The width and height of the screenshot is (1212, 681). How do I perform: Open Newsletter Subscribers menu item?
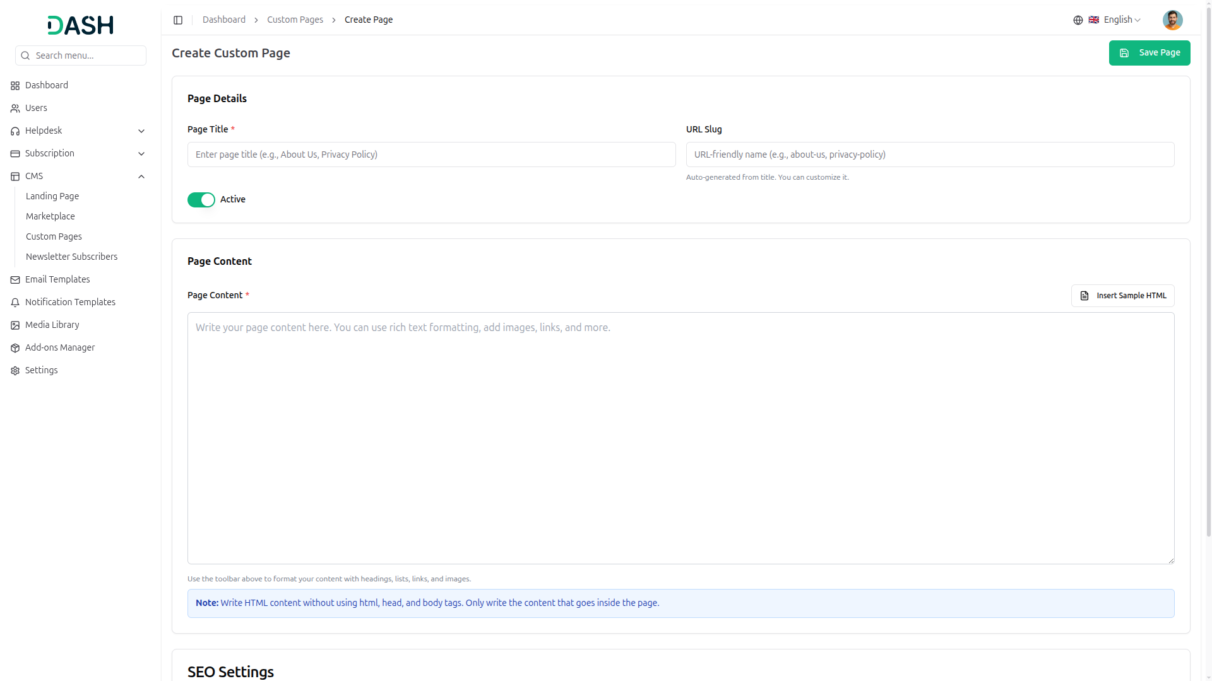coord(71,257)
